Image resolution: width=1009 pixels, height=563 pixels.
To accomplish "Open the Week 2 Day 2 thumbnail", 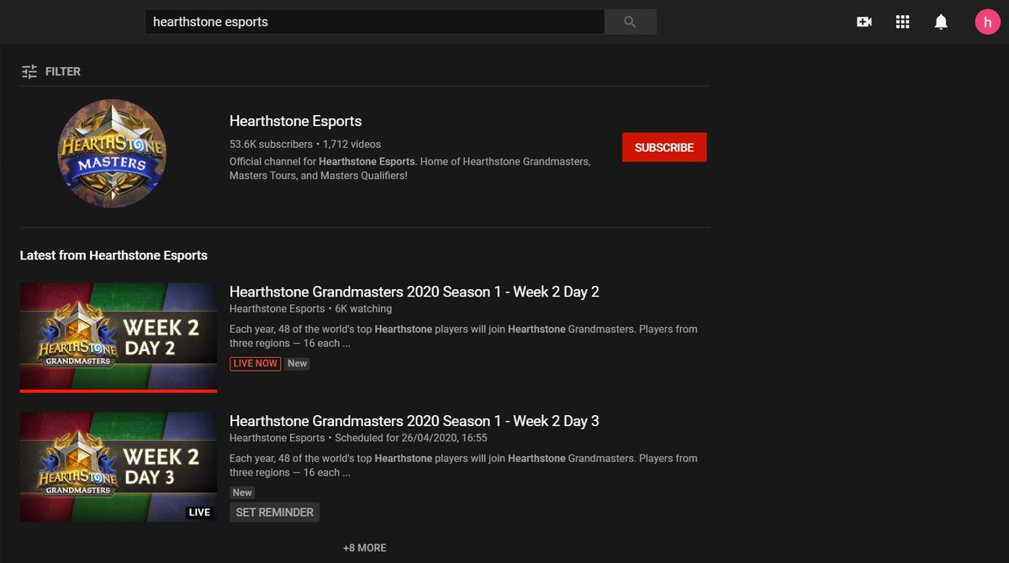I will point(119,338).
